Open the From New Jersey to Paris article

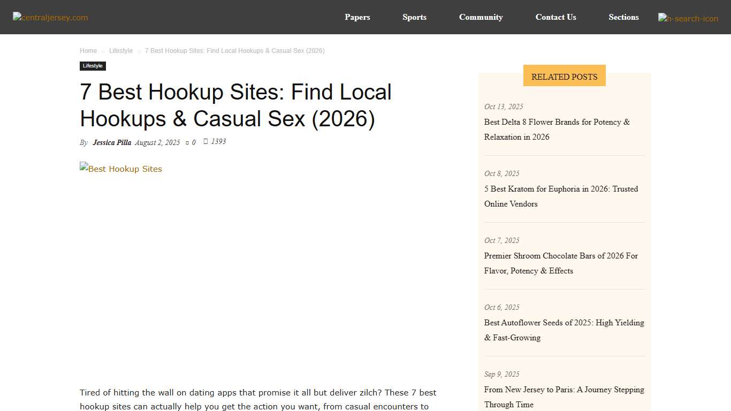tap(564, 397)
